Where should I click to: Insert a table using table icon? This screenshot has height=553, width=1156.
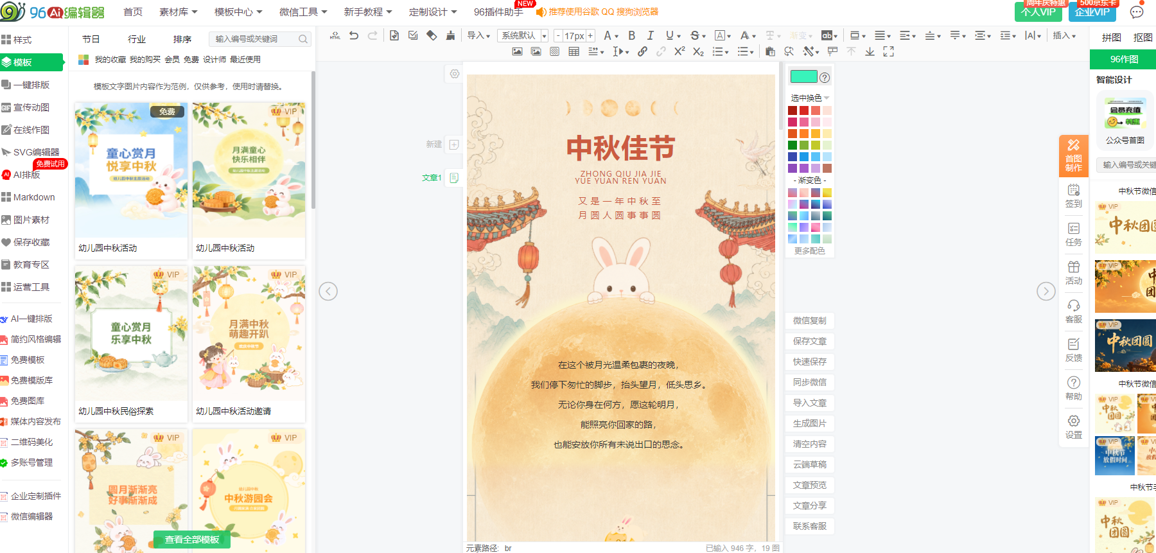click(574, 51)
